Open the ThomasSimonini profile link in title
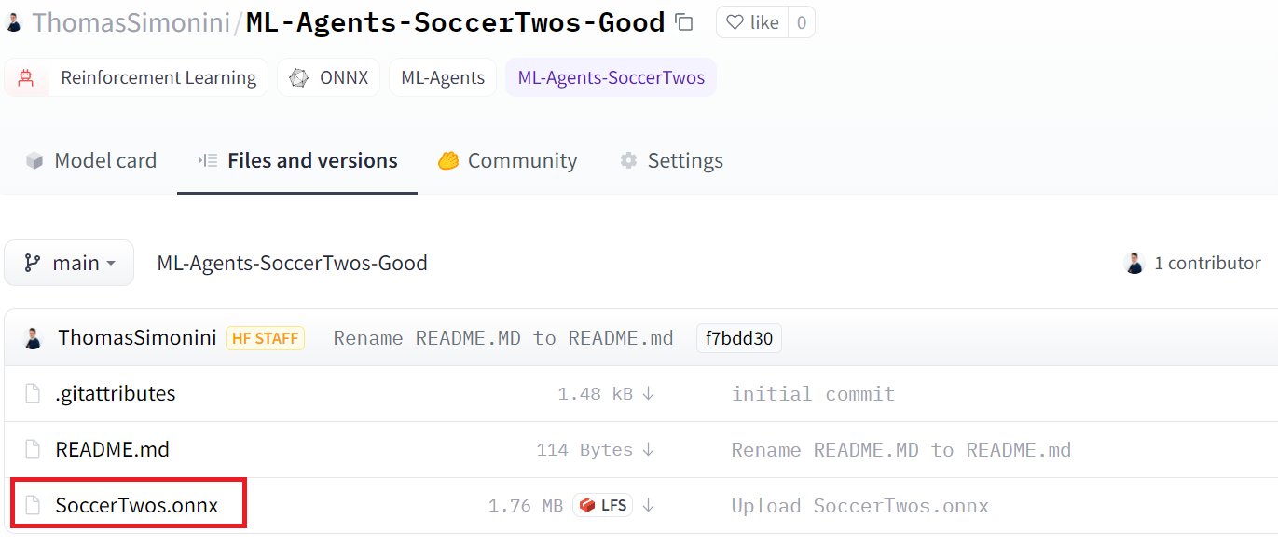The width and height of the screenshot is (1278, 546). tap(131, 22)
